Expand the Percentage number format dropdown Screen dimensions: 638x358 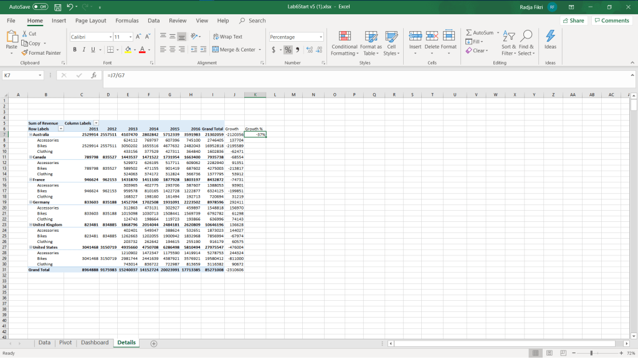point(321,37)
